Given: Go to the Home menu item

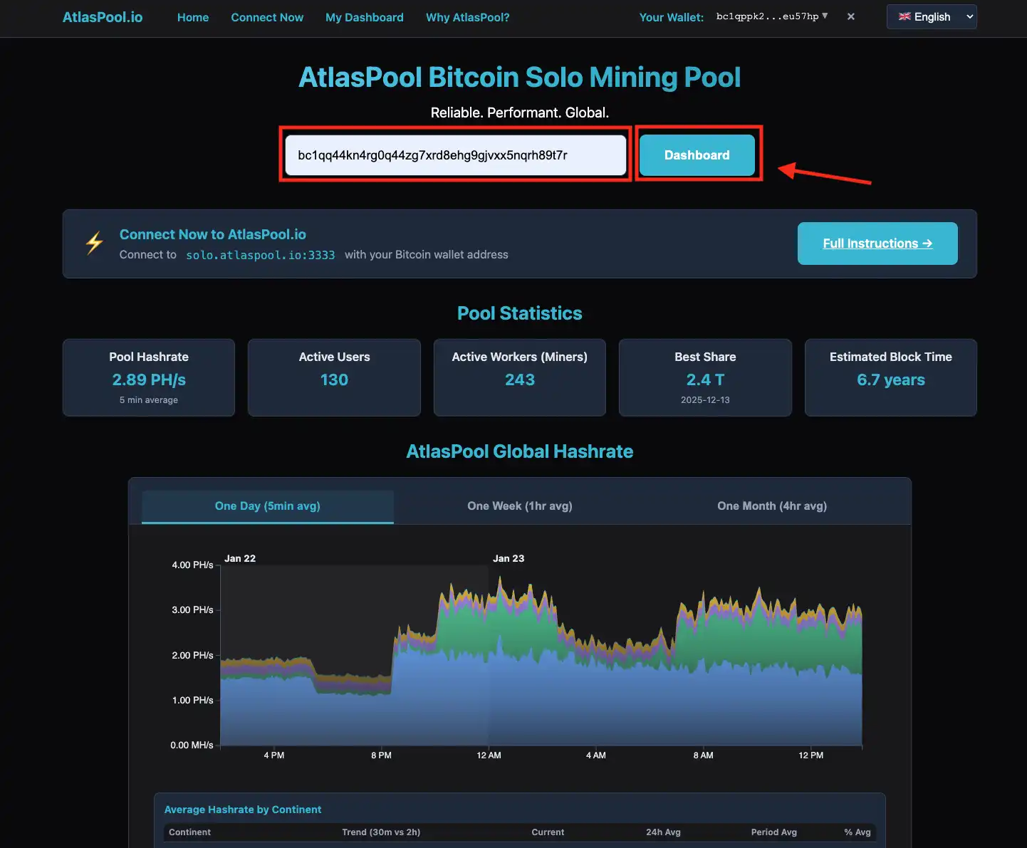Looking at the screenshot, I should pyautogui.click(x=193, y=17).
